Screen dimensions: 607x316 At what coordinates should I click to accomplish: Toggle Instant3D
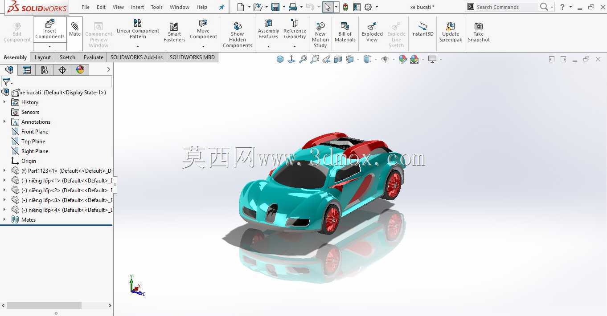coord(422,29)
